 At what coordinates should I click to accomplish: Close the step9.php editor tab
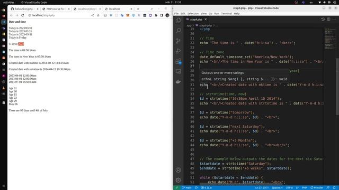coord(206,20)
